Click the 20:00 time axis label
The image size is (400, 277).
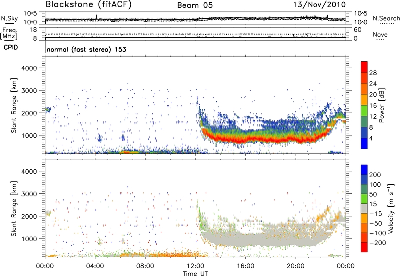pos(295,266)
